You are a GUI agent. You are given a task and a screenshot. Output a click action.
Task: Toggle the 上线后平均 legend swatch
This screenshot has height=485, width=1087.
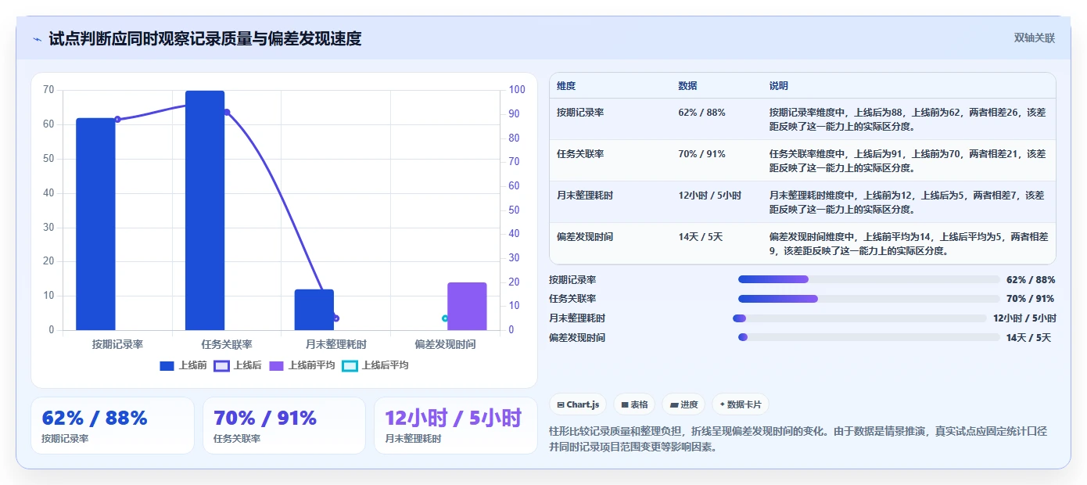click(x=350, y=365)
